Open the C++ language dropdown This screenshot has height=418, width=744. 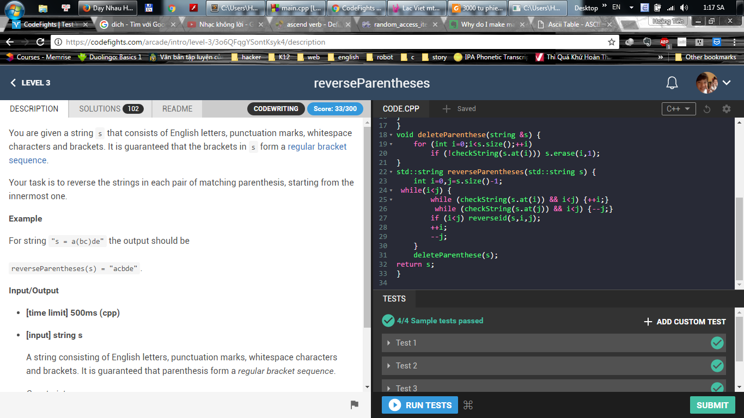click(678, 109)
